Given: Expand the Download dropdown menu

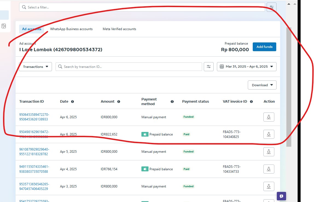Looking at the screenshot, I should (262, 85).
